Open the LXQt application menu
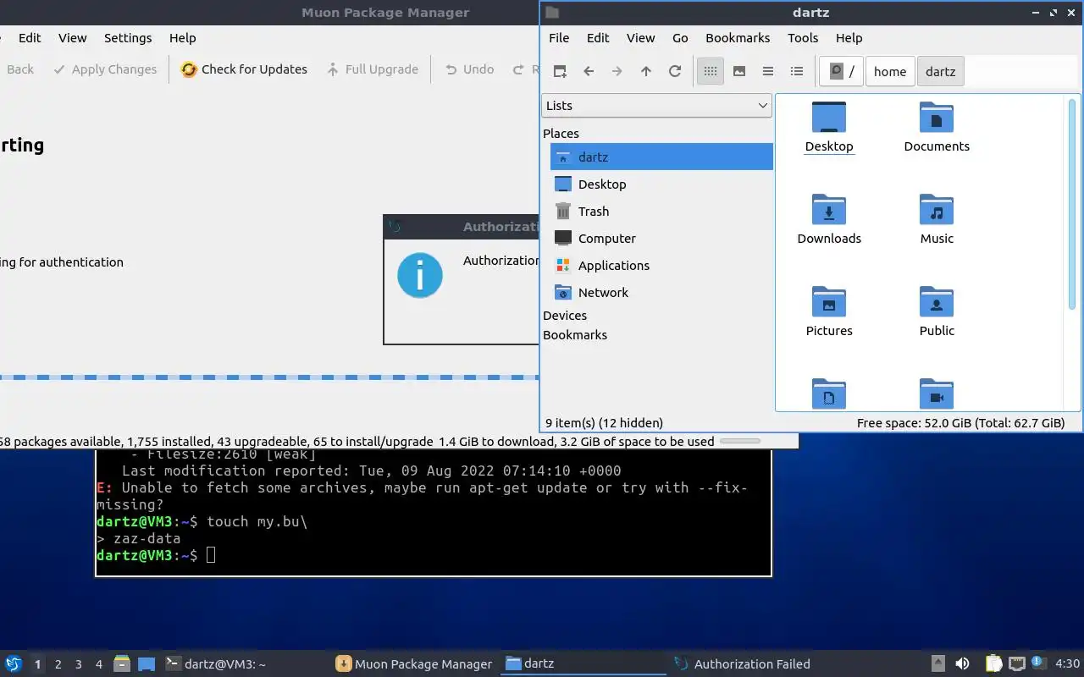The image size is (1084, 677). (x=14, y=663)
